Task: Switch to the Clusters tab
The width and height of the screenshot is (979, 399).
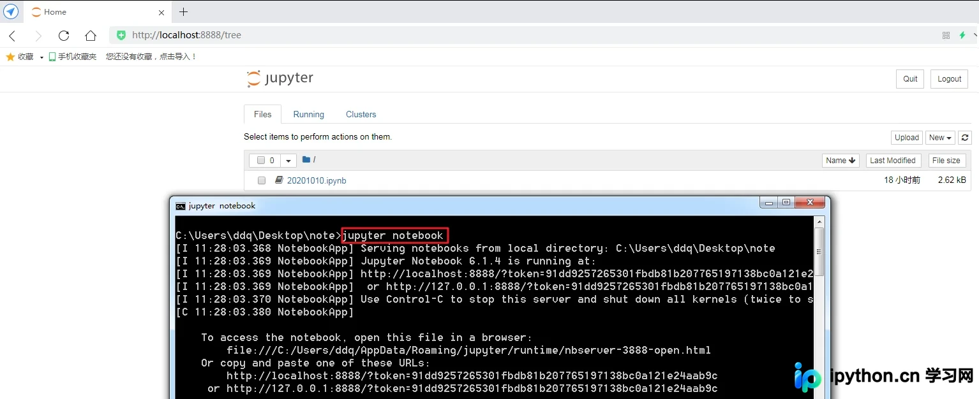Action: (x=361, y=114)
